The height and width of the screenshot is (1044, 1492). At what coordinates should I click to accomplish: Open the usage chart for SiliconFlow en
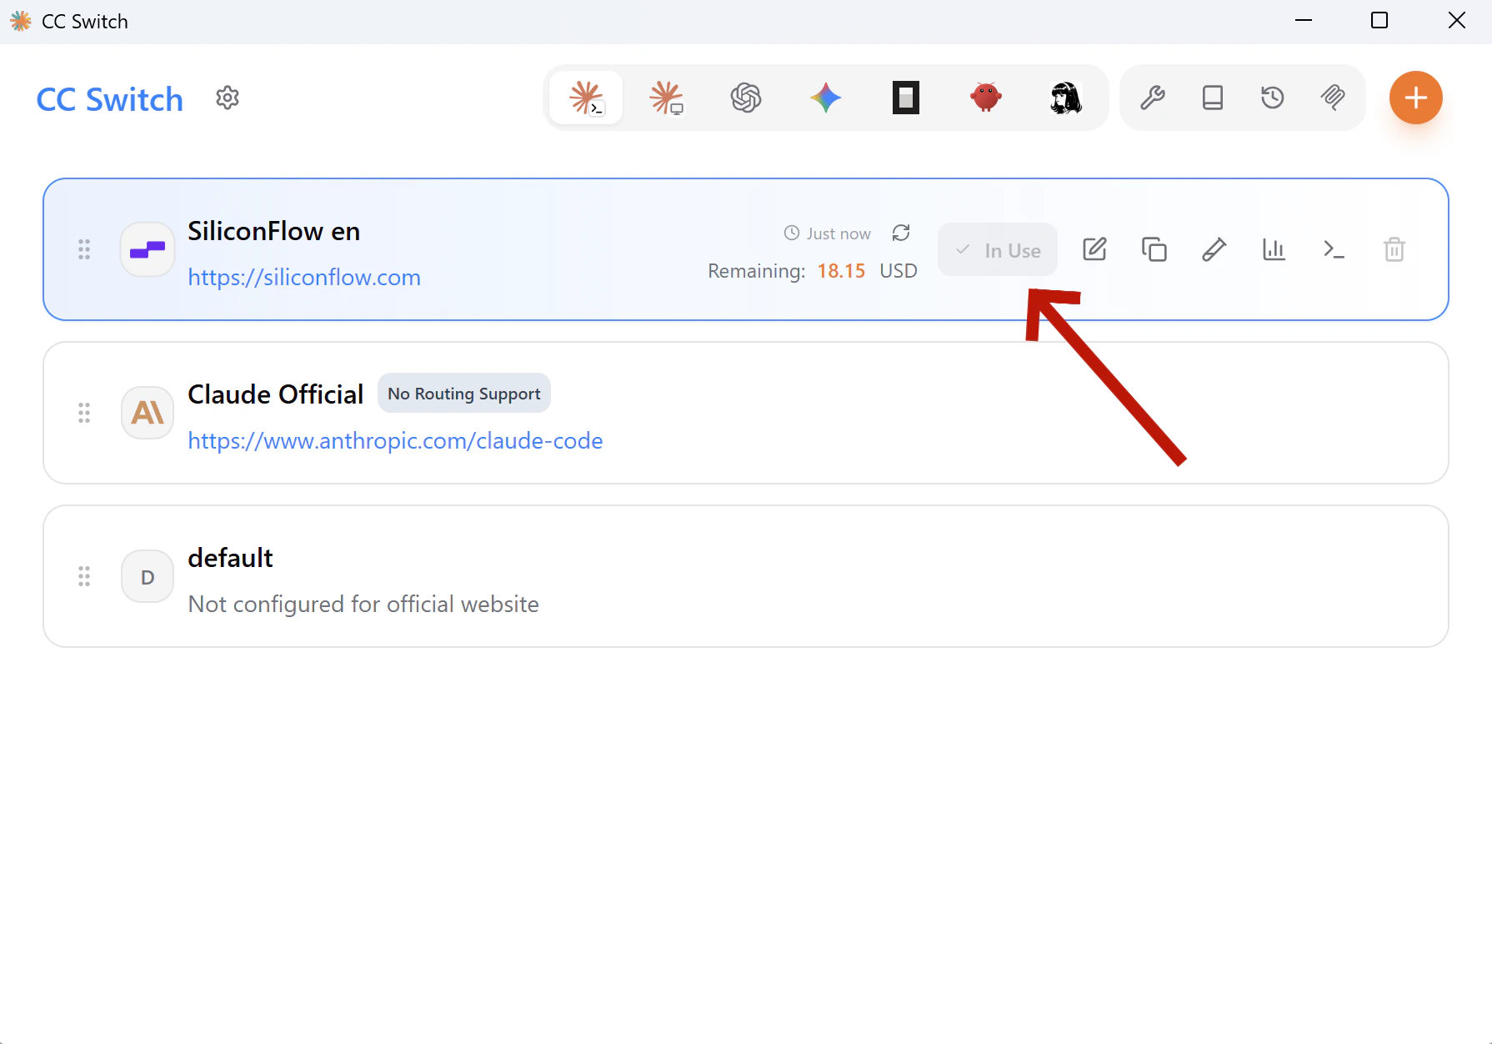(x=1274, y=249)
